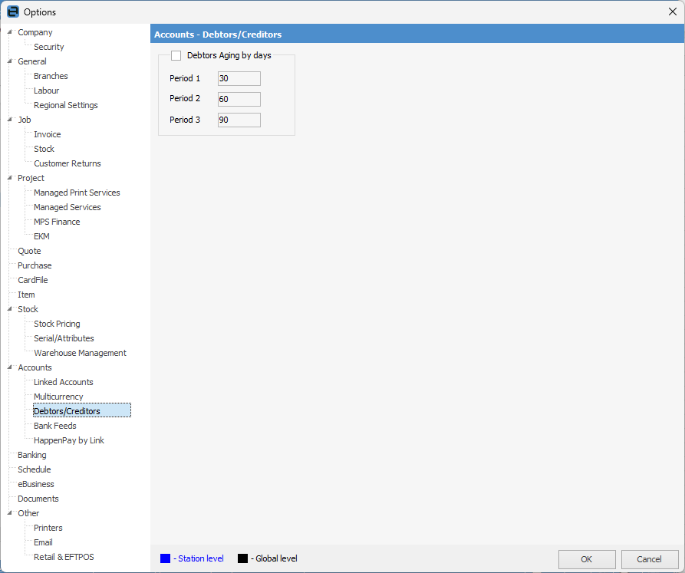Open Bank Feeds options

click(x=55, y=426)
